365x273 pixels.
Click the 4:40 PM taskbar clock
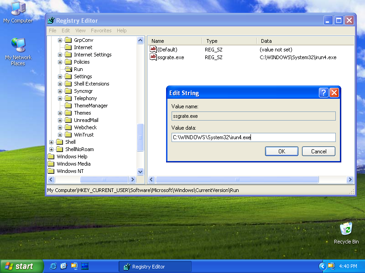pos(348,266)
